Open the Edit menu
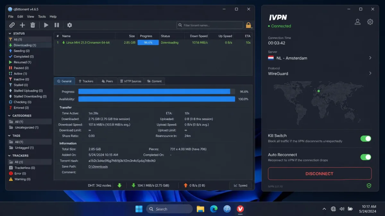Screen dimensions: 385x216 (x=20, y=17)
